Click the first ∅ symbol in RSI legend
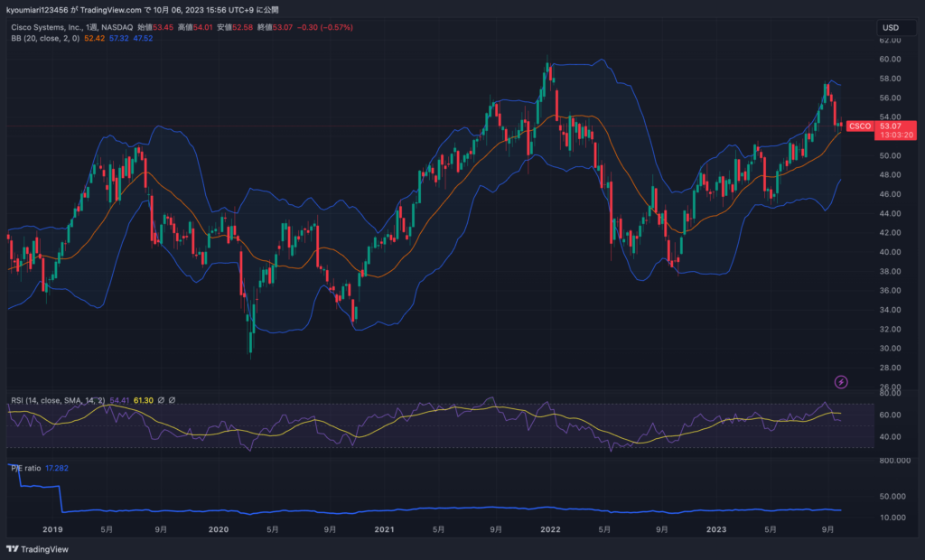The width and height of the screenshot is (925, 560). pyautogui.click(x=161, y=400)
